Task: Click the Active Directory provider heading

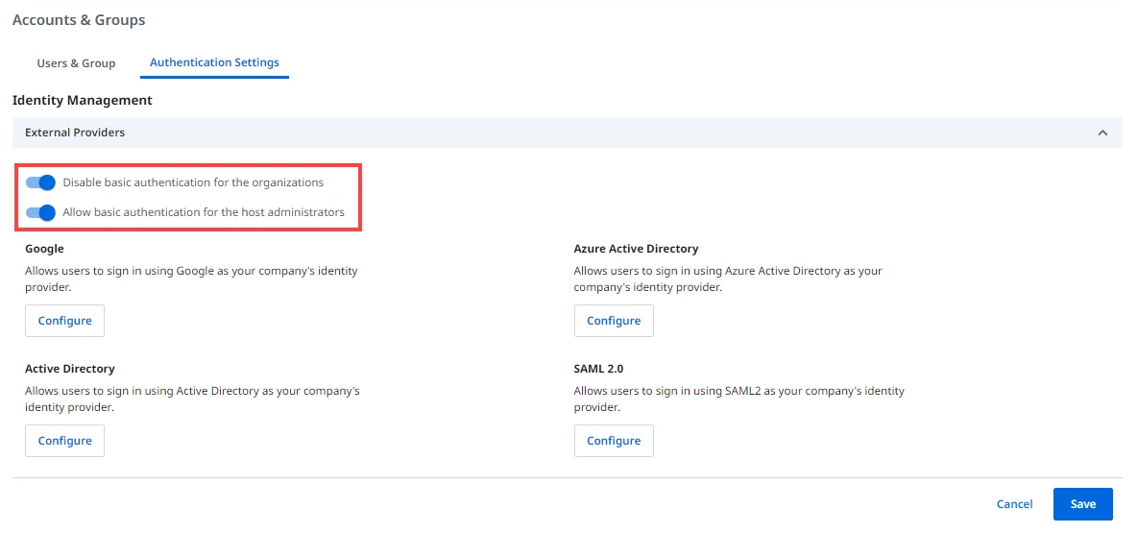Action: point(70,369)
